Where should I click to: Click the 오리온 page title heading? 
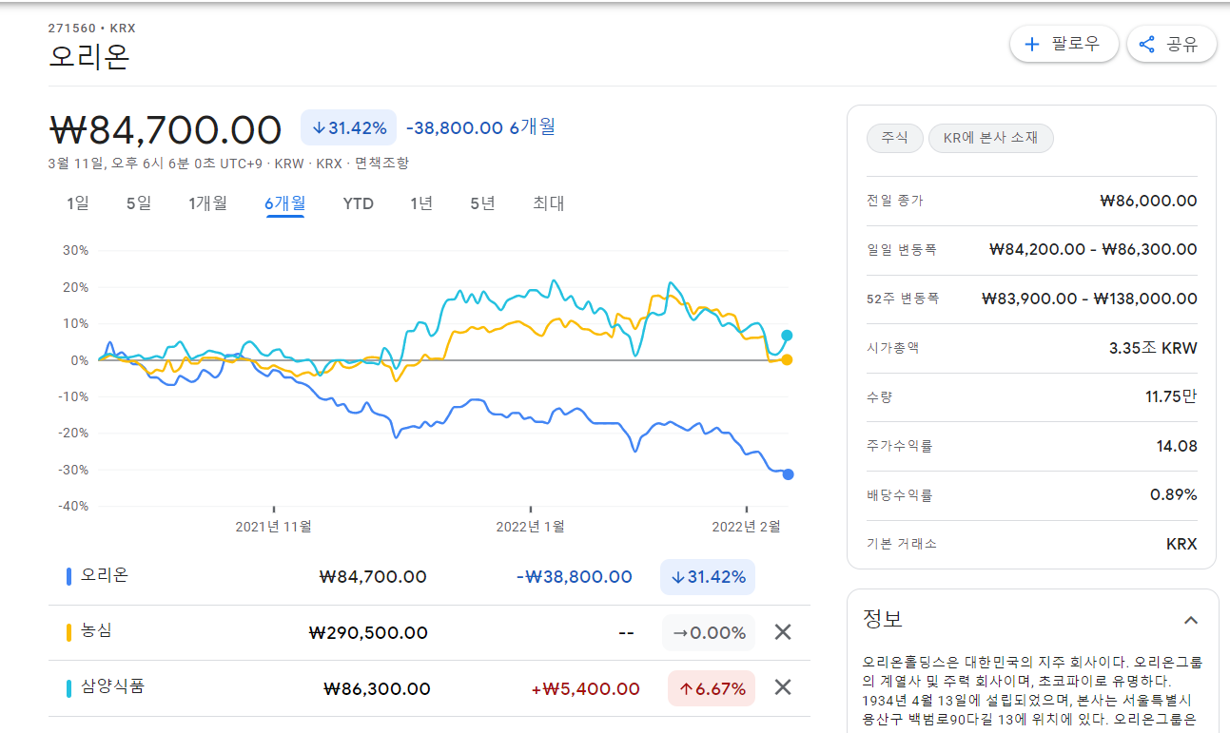click(88, 57)
